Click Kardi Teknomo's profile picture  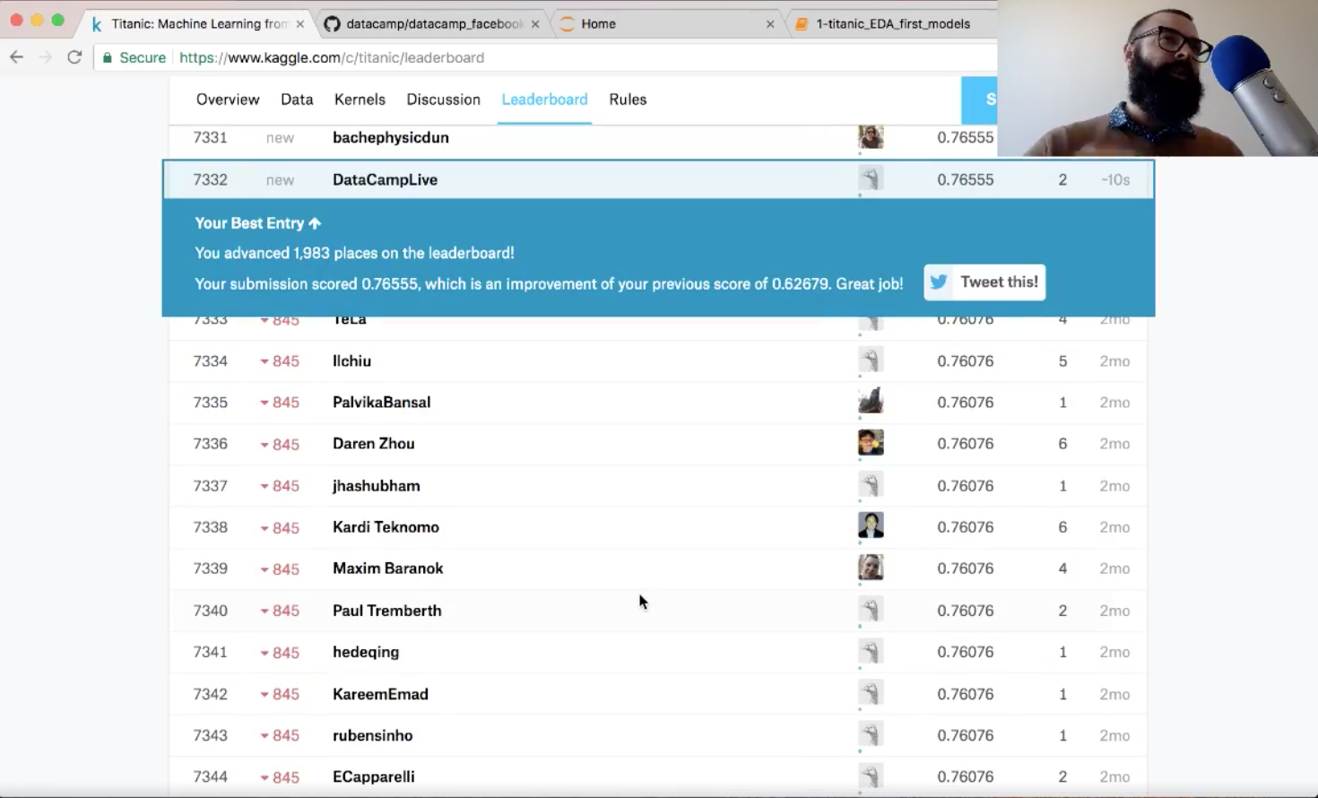click(871, 525)
